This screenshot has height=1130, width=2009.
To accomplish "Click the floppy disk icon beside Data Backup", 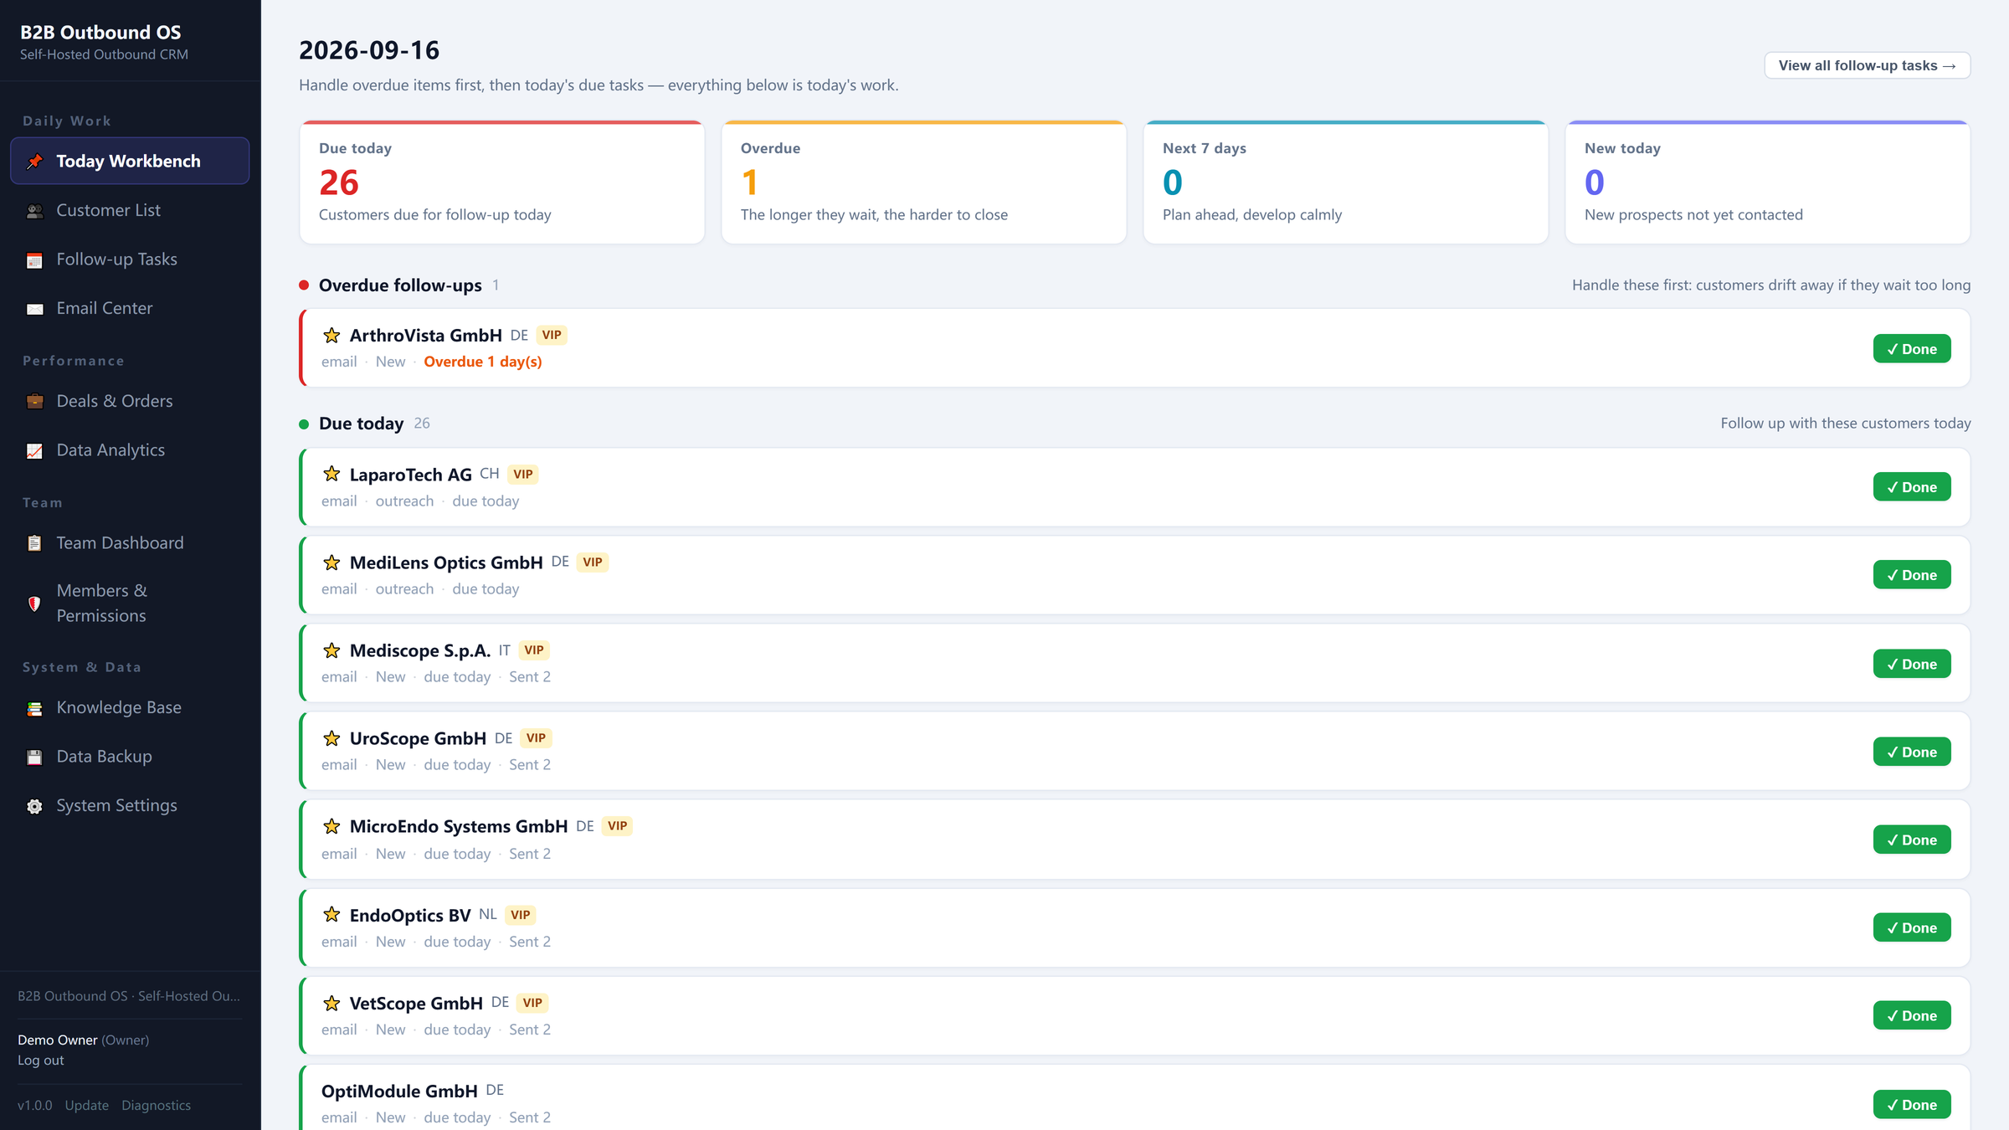I will [34, 758].
